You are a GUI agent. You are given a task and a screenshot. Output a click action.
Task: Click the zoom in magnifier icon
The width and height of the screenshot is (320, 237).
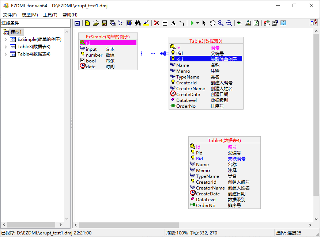tap(221, 23)
